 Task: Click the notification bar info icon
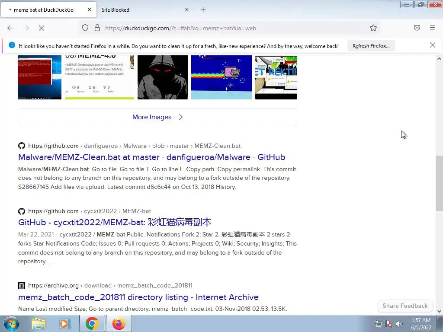12,45
